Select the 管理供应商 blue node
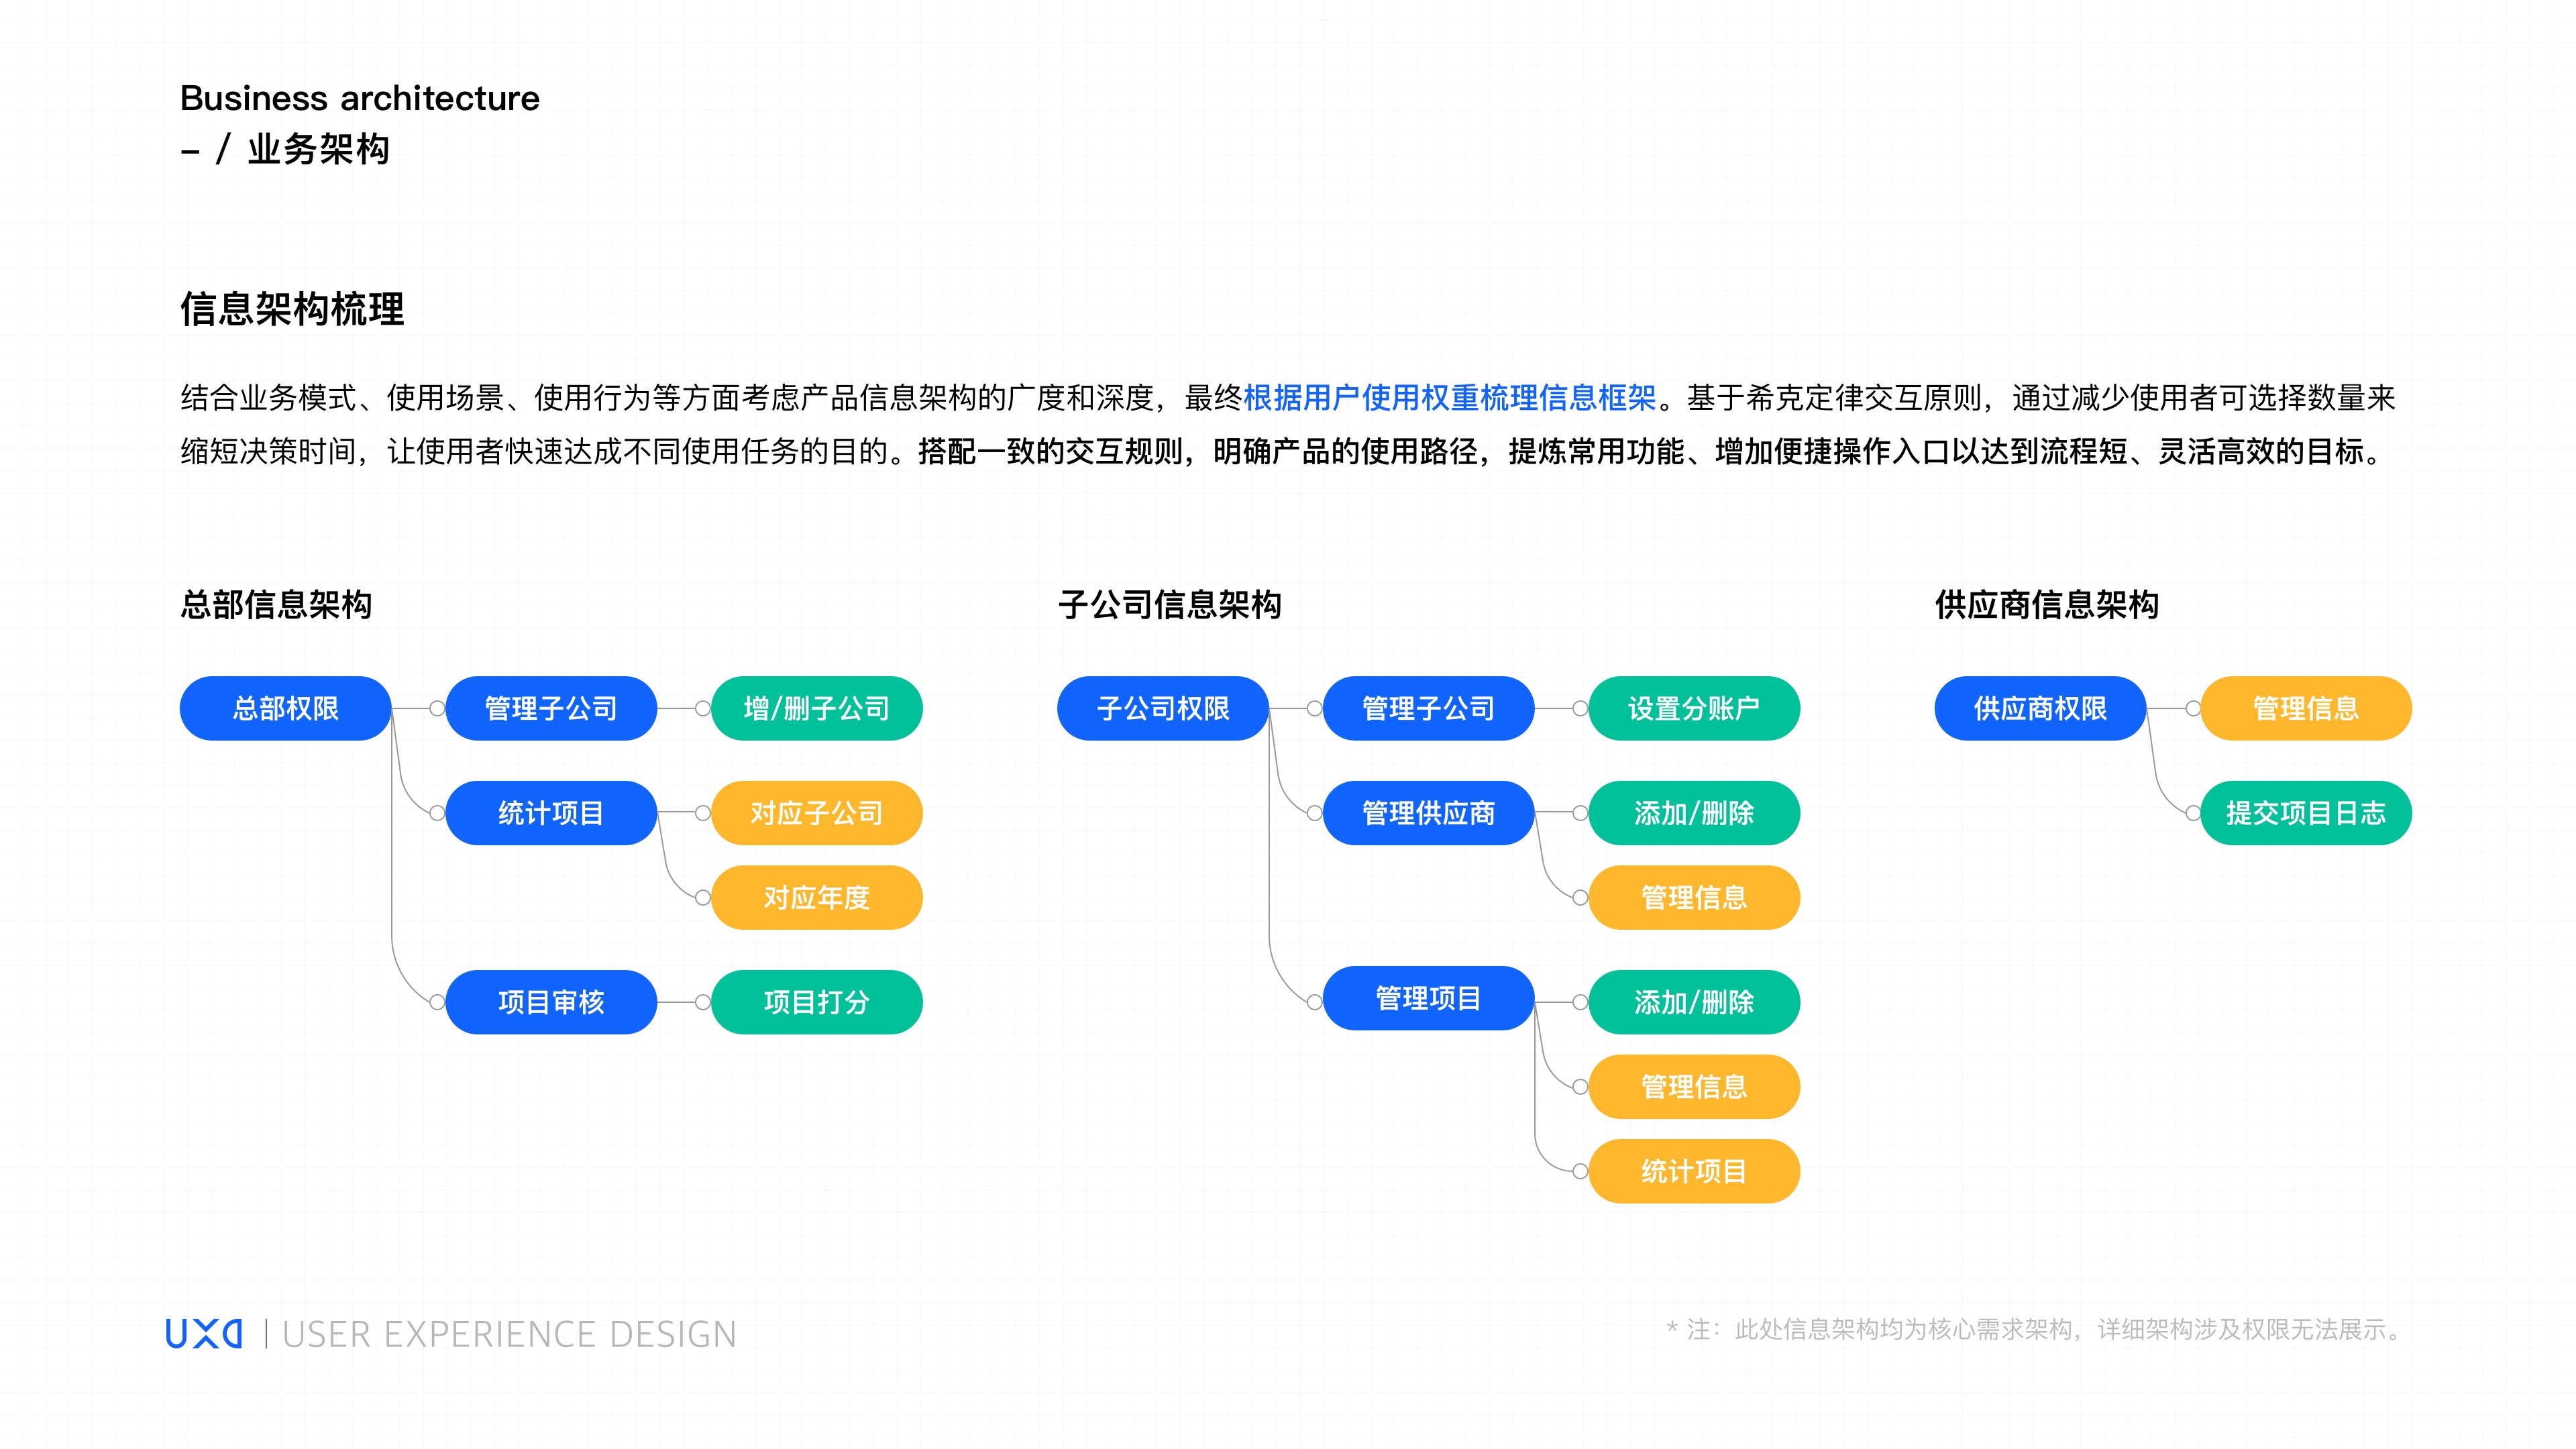2576x1449 pixels. click(1428, 813)
